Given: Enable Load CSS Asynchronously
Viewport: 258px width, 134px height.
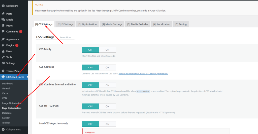Looking at the screenshot, I should point(107,124).
